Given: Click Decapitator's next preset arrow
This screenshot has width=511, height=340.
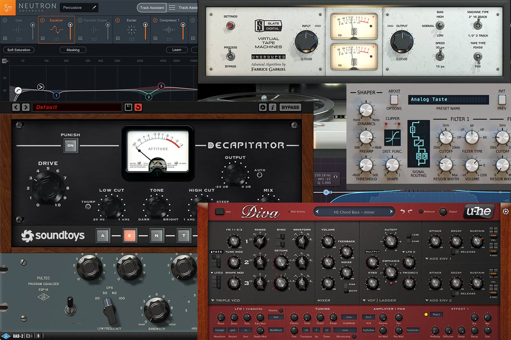Looking at the screenshot, I should (25, 107).
